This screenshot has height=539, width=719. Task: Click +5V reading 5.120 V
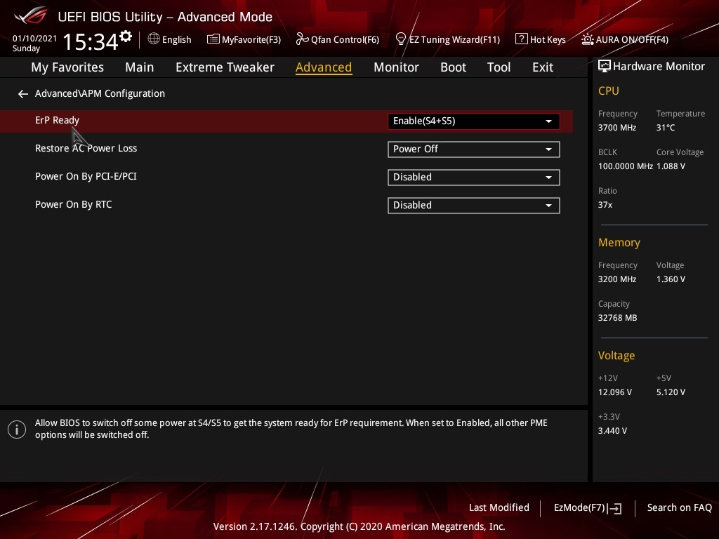tap(671, 392)
